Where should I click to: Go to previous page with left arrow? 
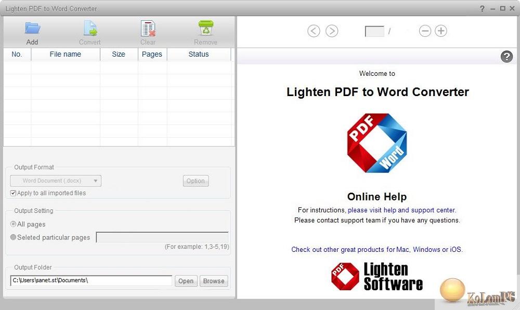click(314, 31)
